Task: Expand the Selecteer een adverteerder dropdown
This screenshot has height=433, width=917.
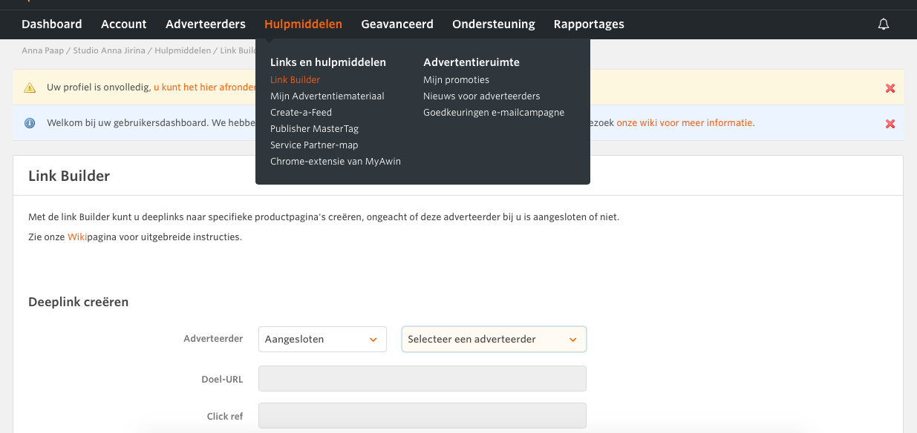Action: (x=493, y=339)
